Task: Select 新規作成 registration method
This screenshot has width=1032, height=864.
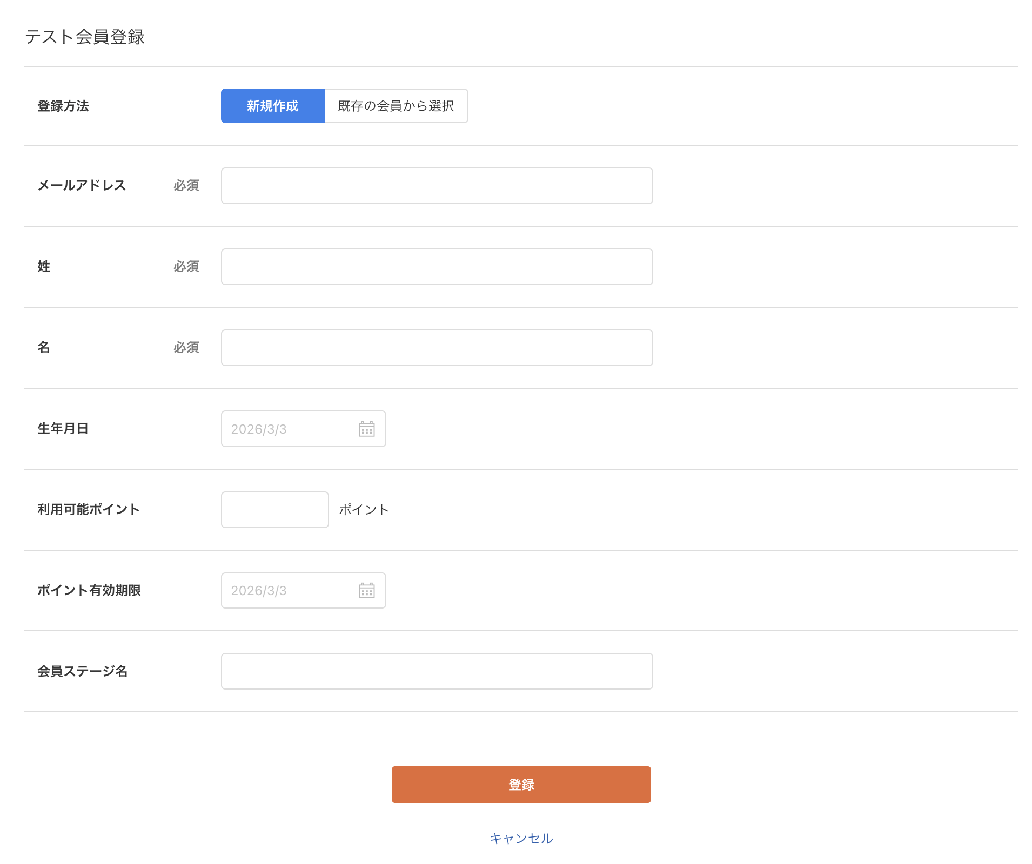Action: pyautogui.click(x=272, y=106)
